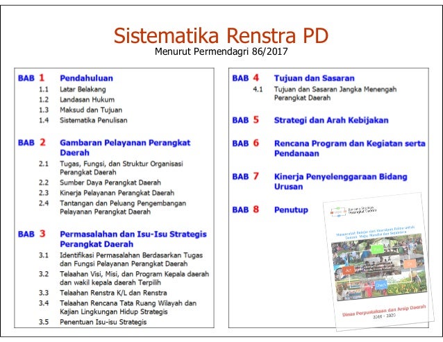Viewport: 443px width, 342px height.
Task: Click the red chapter number 5
Action: tap(256, 119)
